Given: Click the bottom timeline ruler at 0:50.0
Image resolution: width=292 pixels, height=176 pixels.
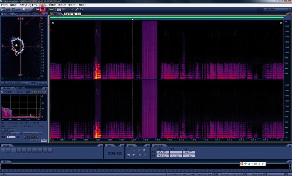Looking at the screenshot, I should (x=170, y=140).
